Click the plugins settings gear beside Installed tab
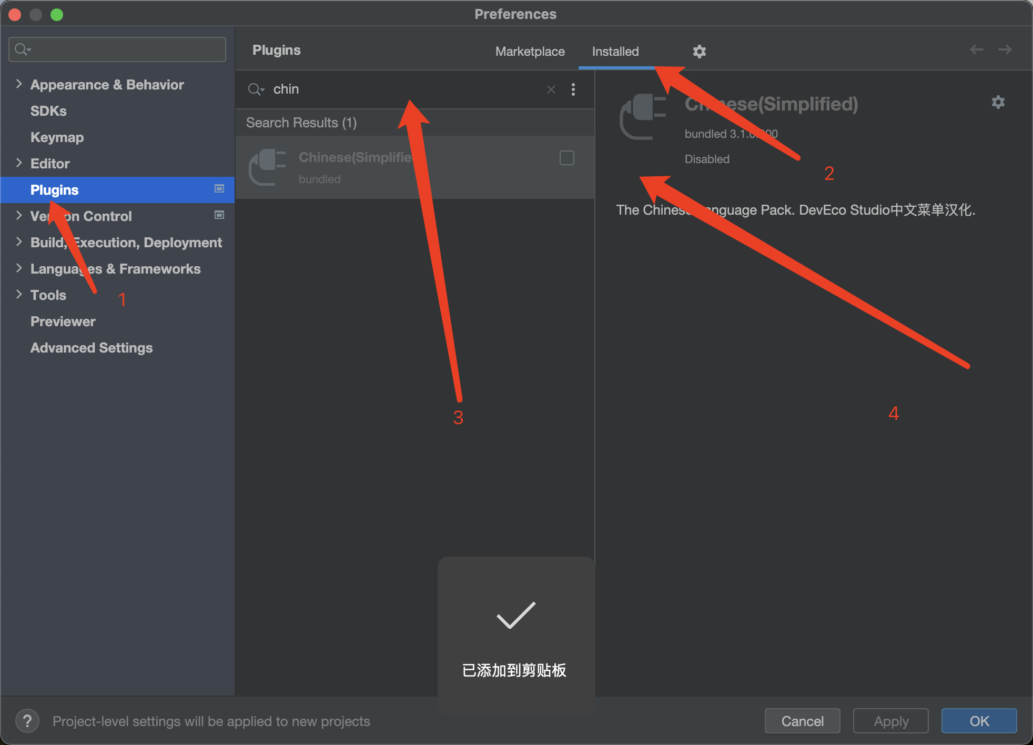 699,52
